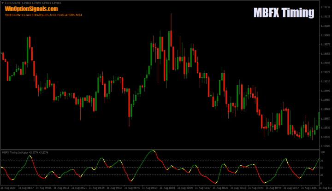Click price scale label 1.18905
This screenshot has height=191, width=332.
326,146
